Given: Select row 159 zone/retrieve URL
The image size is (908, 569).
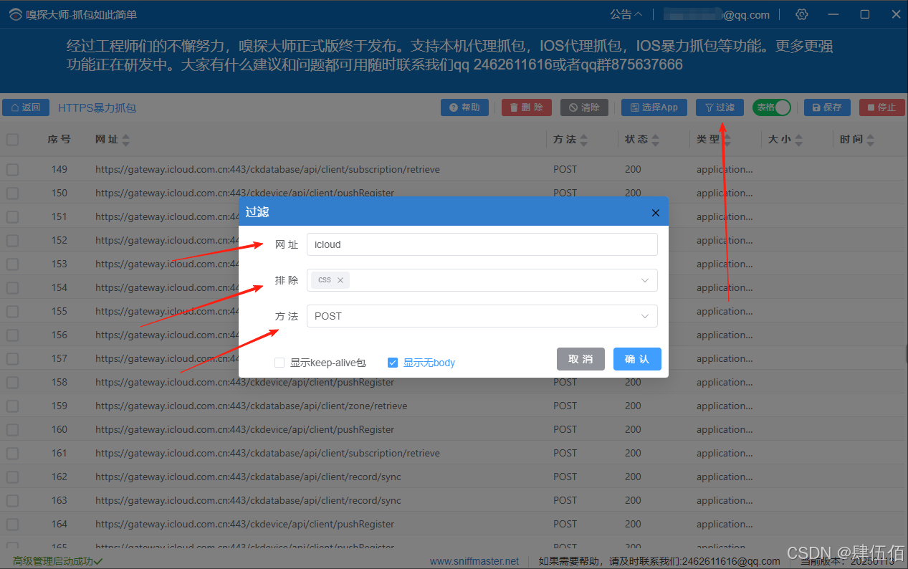Looking at the screenshot, I should pyautogui.click(x=251, y=406).
